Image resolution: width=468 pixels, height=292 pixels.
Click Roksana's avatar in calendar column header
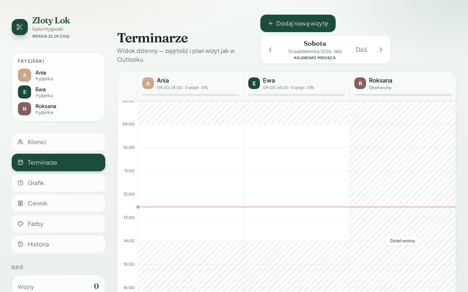pyautogui.click(x=360, y=83)
